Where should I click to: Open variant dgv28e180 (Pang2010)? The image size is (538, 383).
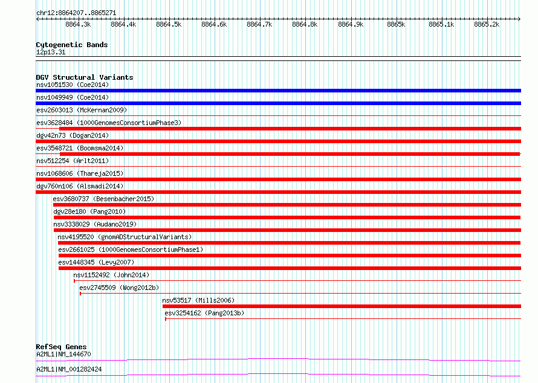click(x=89, y=211)
